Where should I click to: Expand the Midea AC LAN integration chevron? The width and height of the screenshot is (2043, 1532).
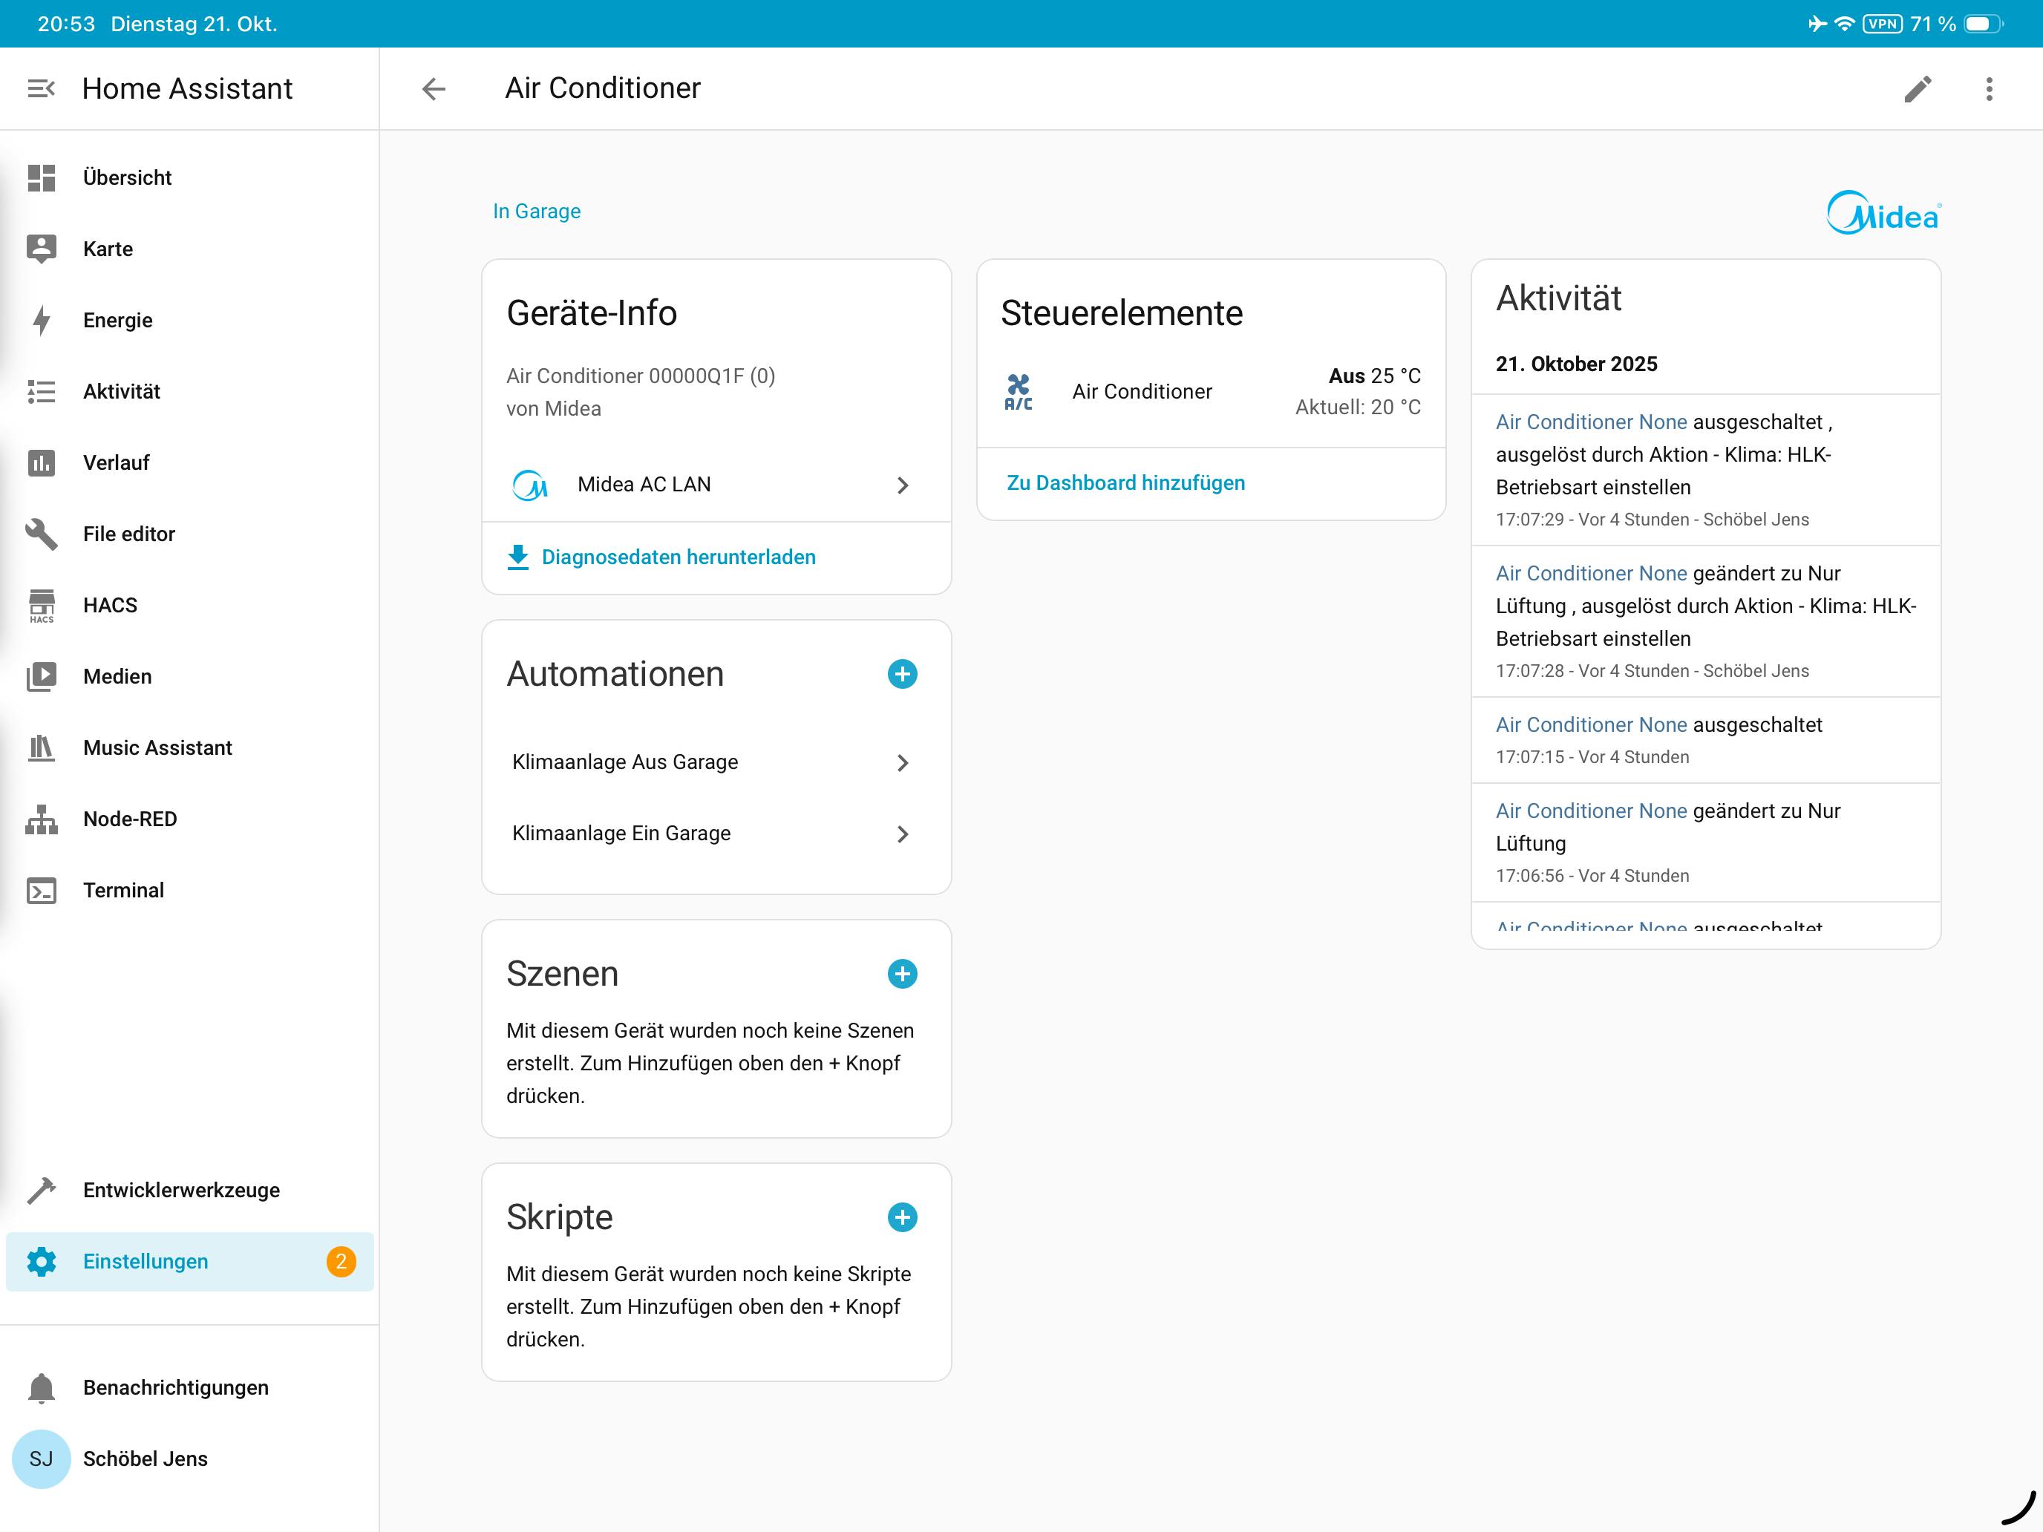tap(903, 485)
